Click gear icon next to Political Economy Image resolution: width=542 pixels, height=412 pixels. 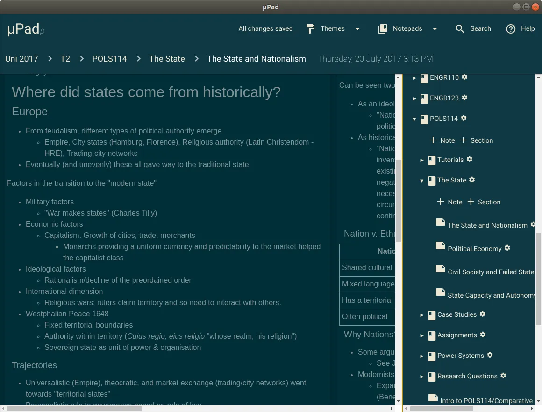[507, 248]
